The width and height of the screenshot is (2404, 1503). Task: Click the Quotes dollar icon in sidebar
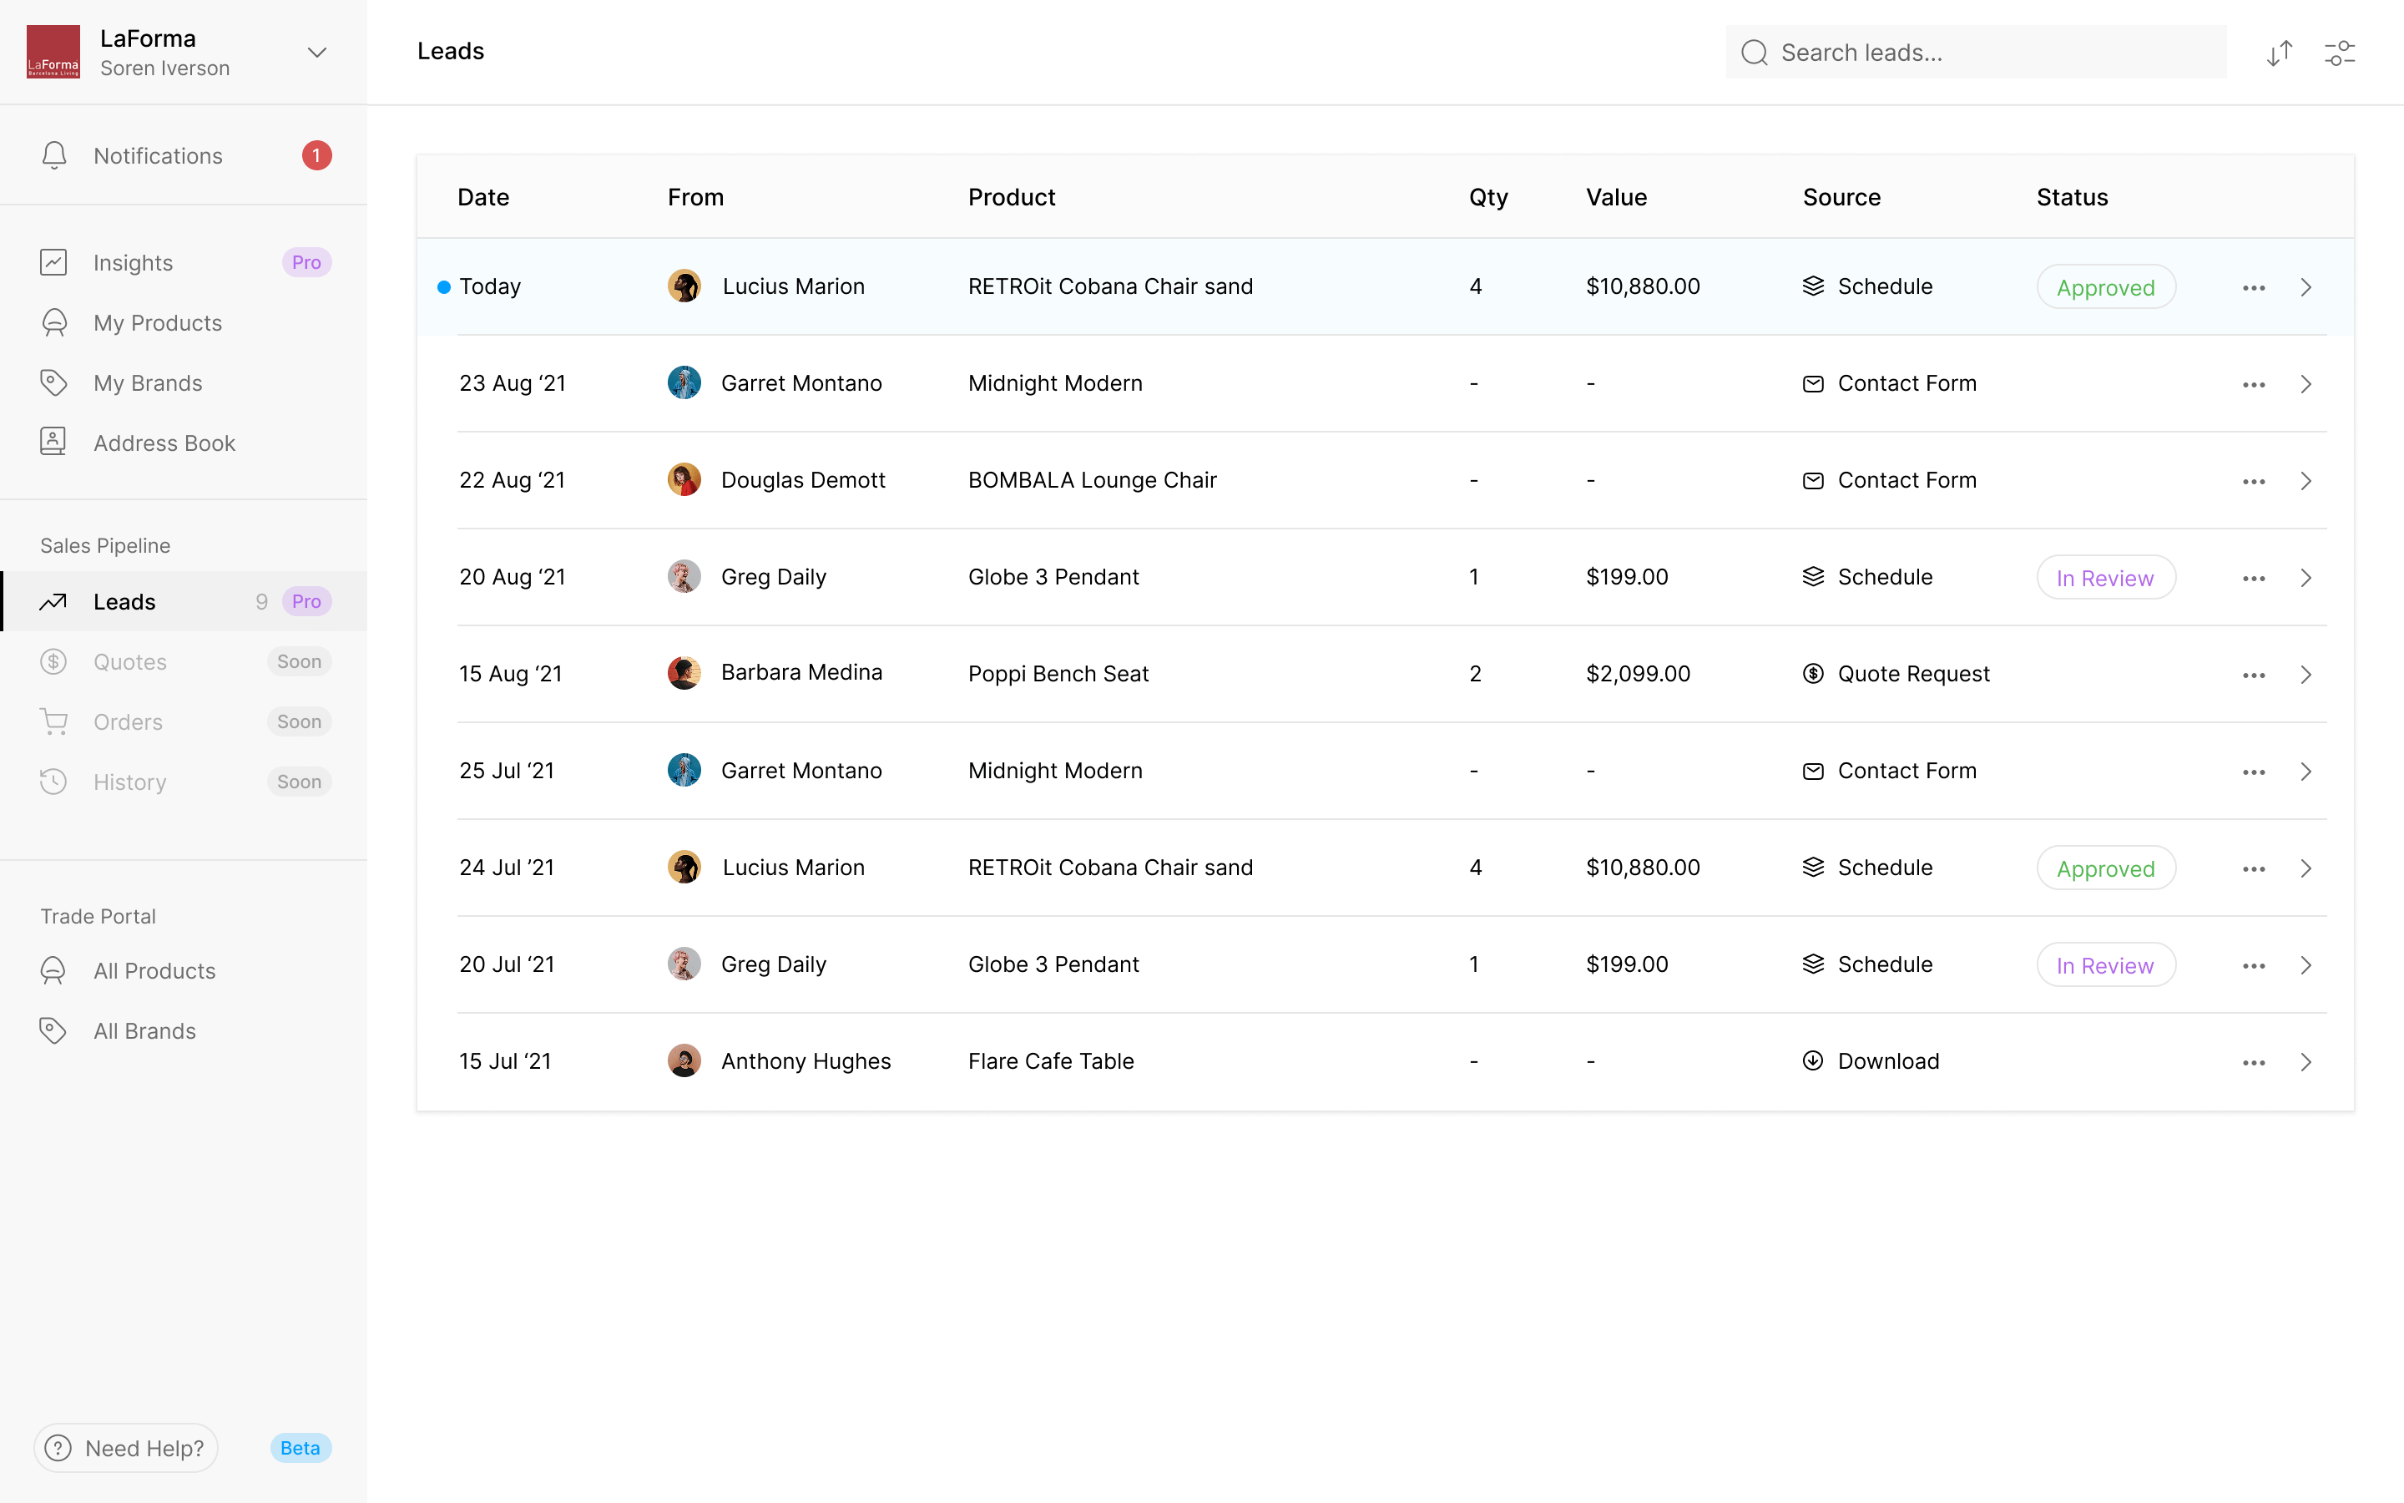(x=53, y=661)
